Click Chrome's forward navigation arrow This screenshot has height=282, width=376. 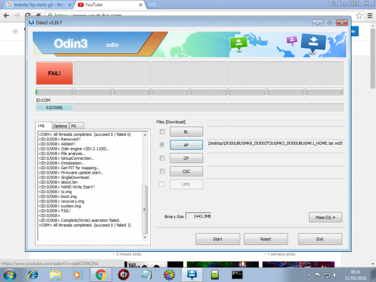tap(17, 16)
